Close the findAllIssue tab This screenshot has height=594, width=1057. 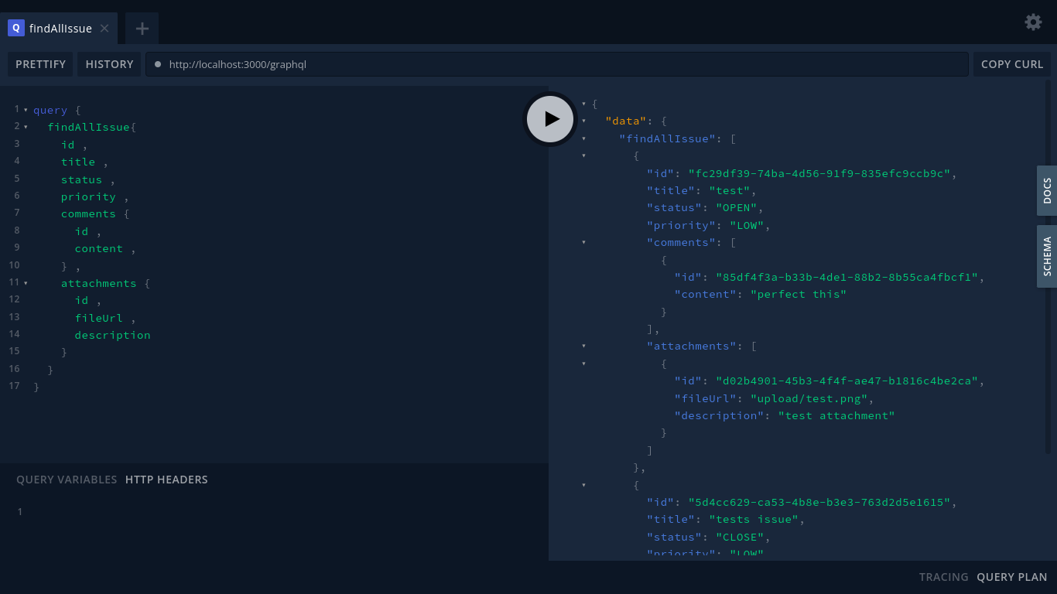click(104, 28)
